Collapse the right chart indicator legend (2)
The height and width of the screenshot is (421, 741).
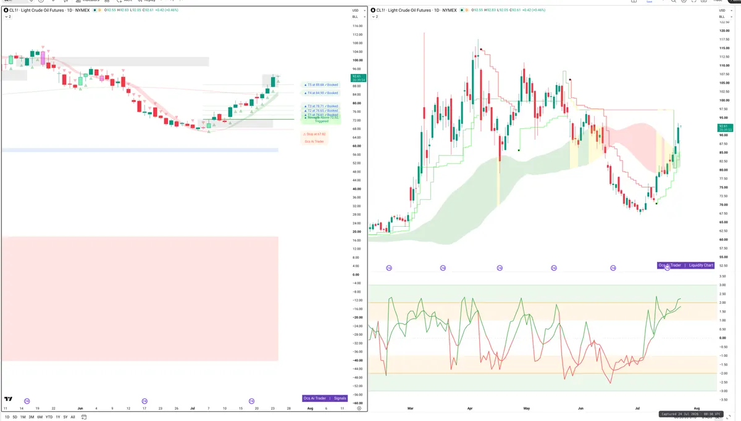[375, 17]
